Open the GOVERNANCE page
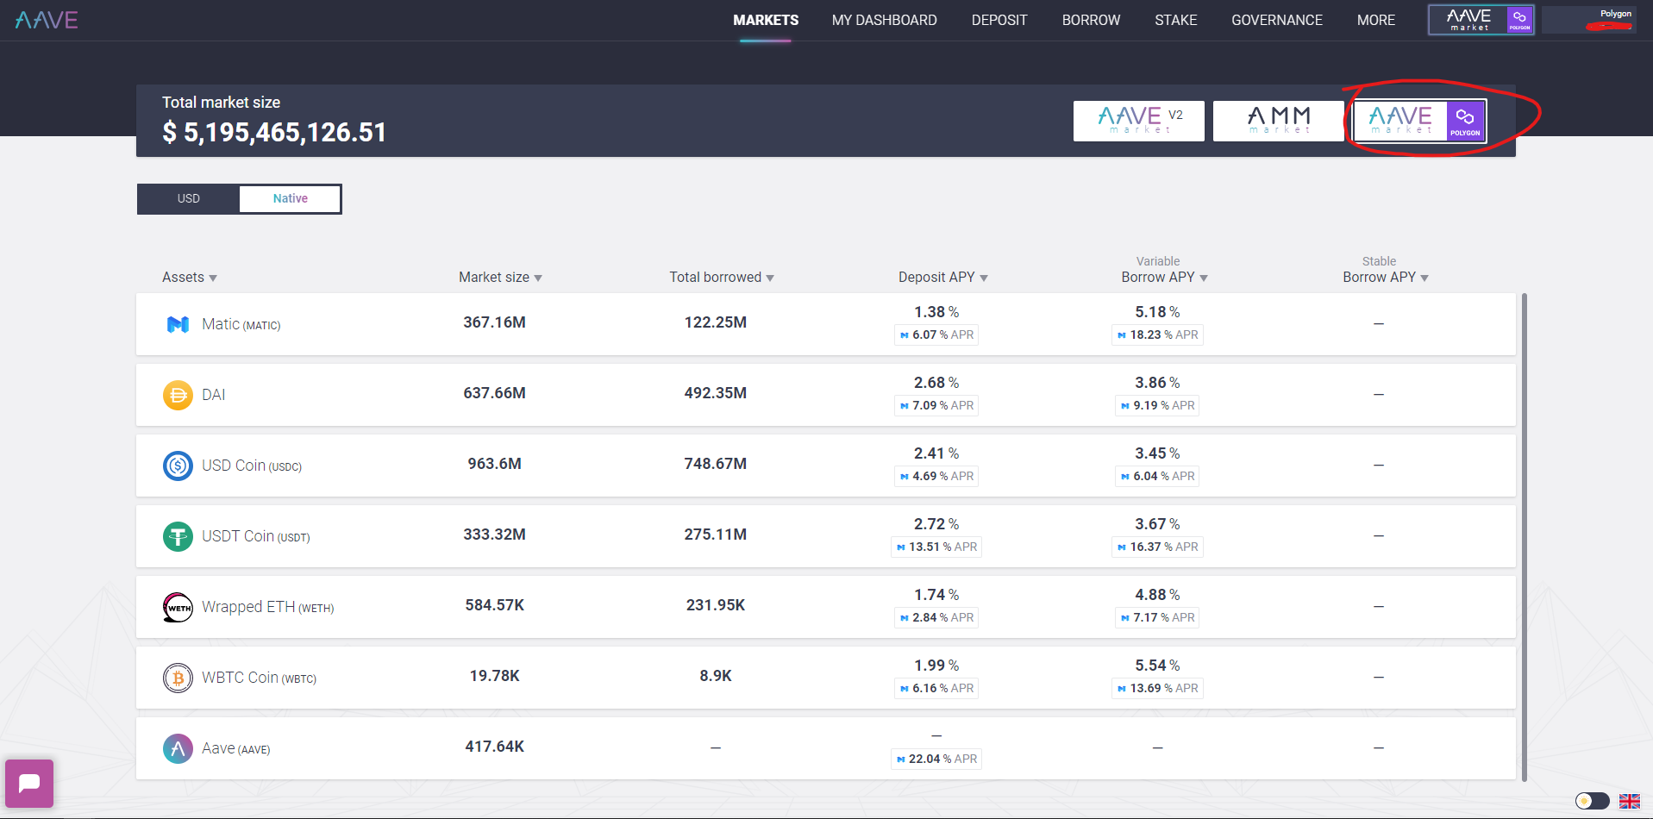The height and width of the screenshot is (819, 1653). tap(1276, 20)
